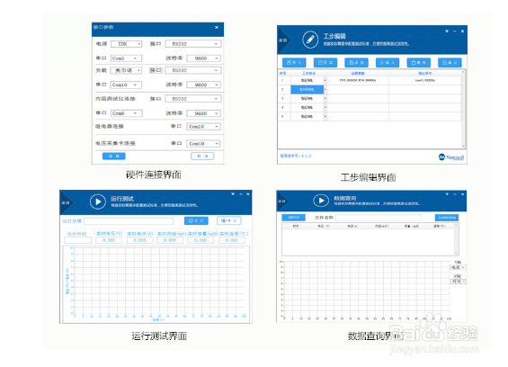Click the play icon in 数据查询 window header
This screenshot has width=508, height=367.
click(321, 201)
